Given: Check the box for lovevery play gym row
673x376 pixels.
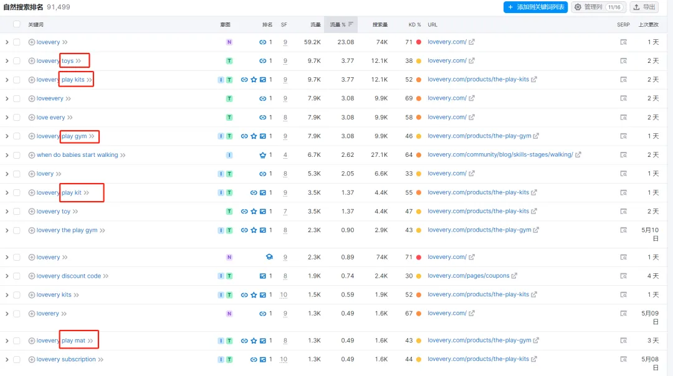Looking at the screenshot, I should pyautogui.click(x=17, y=136).
